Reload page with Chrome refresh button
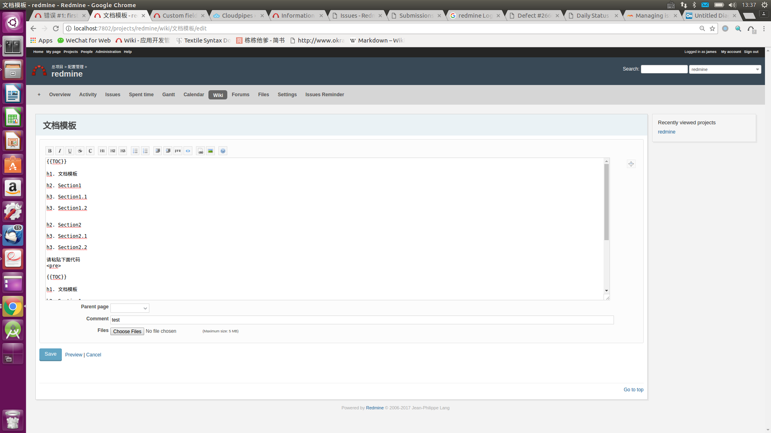Viewport: 771px width, 433px height. [56, 28]
